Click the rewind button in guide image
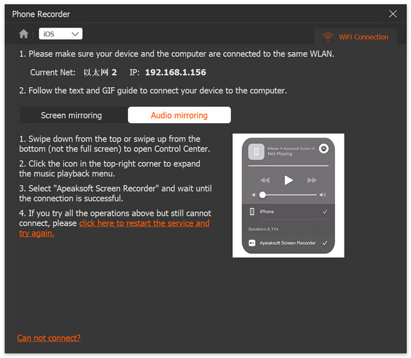The height and width of the screenshot is (358, 411). [264, 180]
